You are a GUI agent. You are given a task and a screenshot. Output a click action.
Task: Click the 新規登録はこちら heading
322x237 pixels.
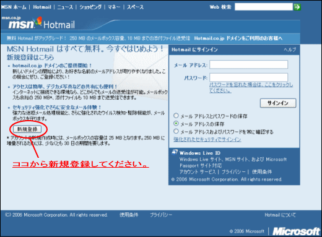(30, 58)
